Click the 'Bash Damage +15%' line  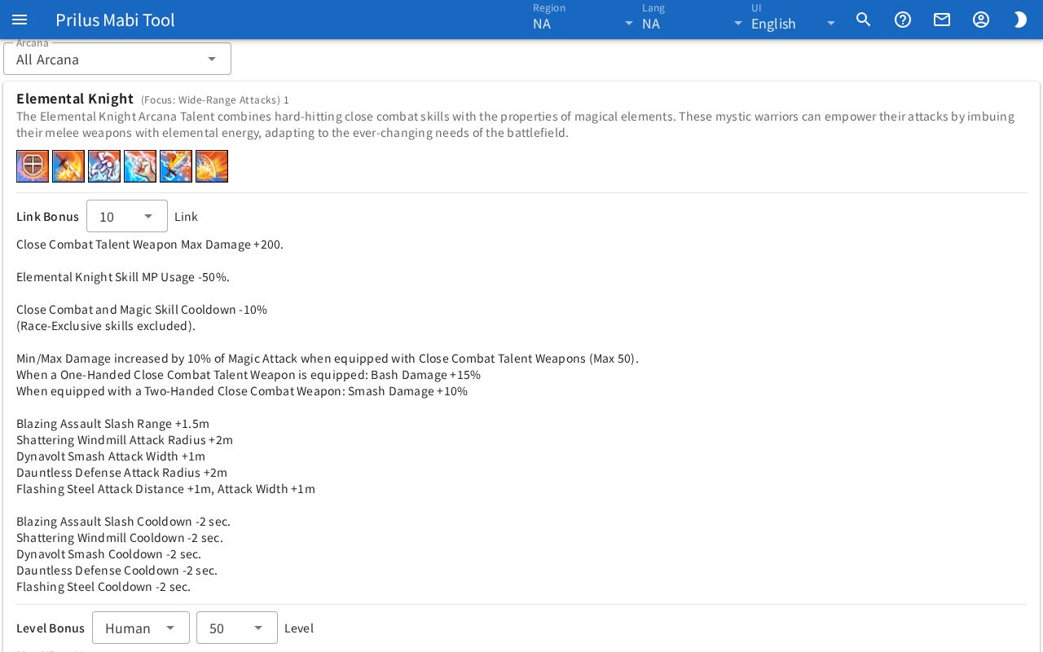249,375
